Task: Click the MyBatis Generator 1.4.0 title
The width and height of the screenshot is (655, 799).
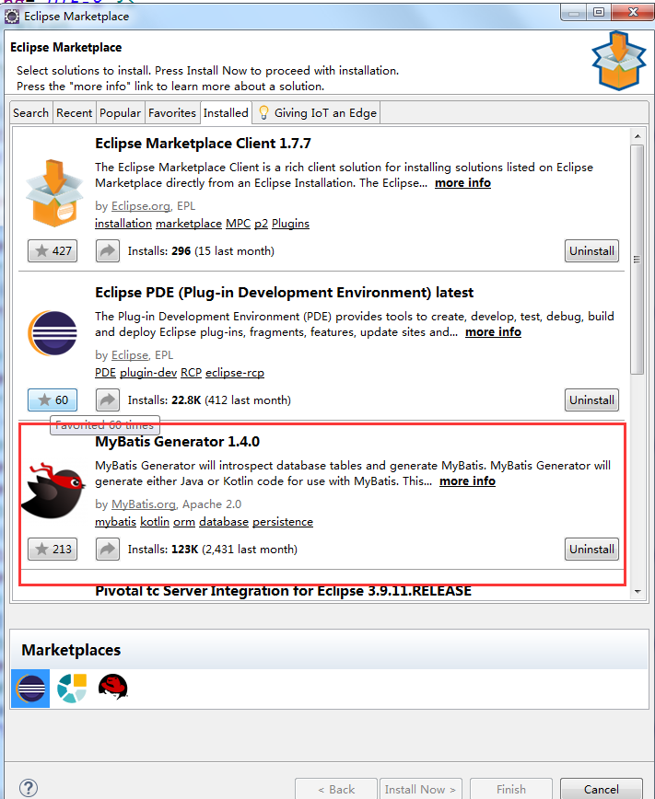Action: 177,441
